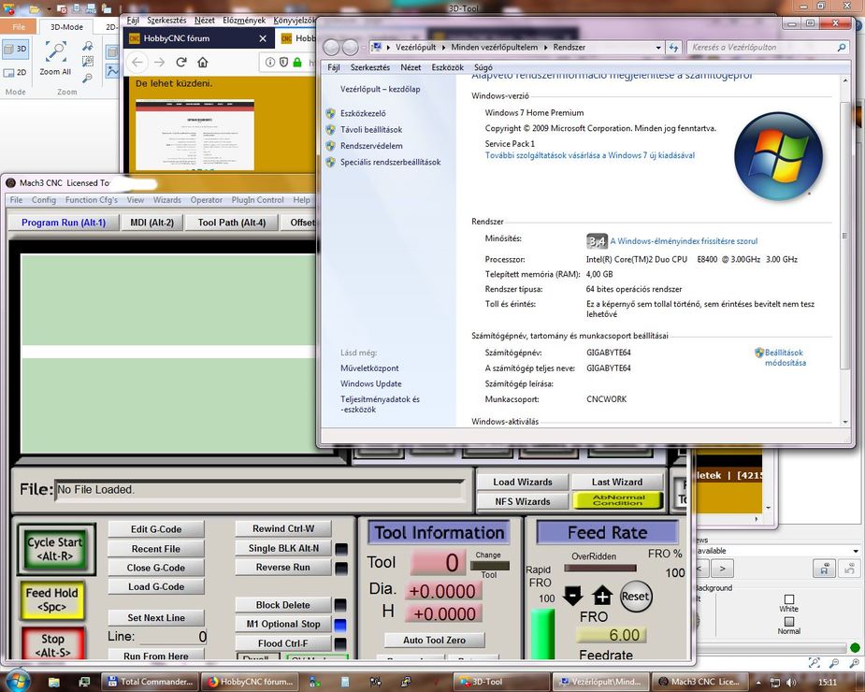Open the Windows Start menu orb

click(17, 680)
